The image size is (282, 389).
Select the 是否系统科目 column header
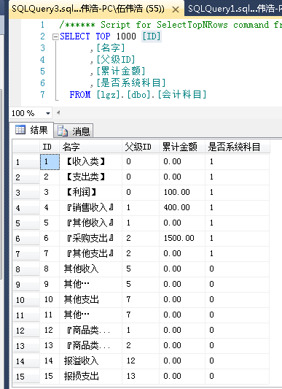pos(238,147)
